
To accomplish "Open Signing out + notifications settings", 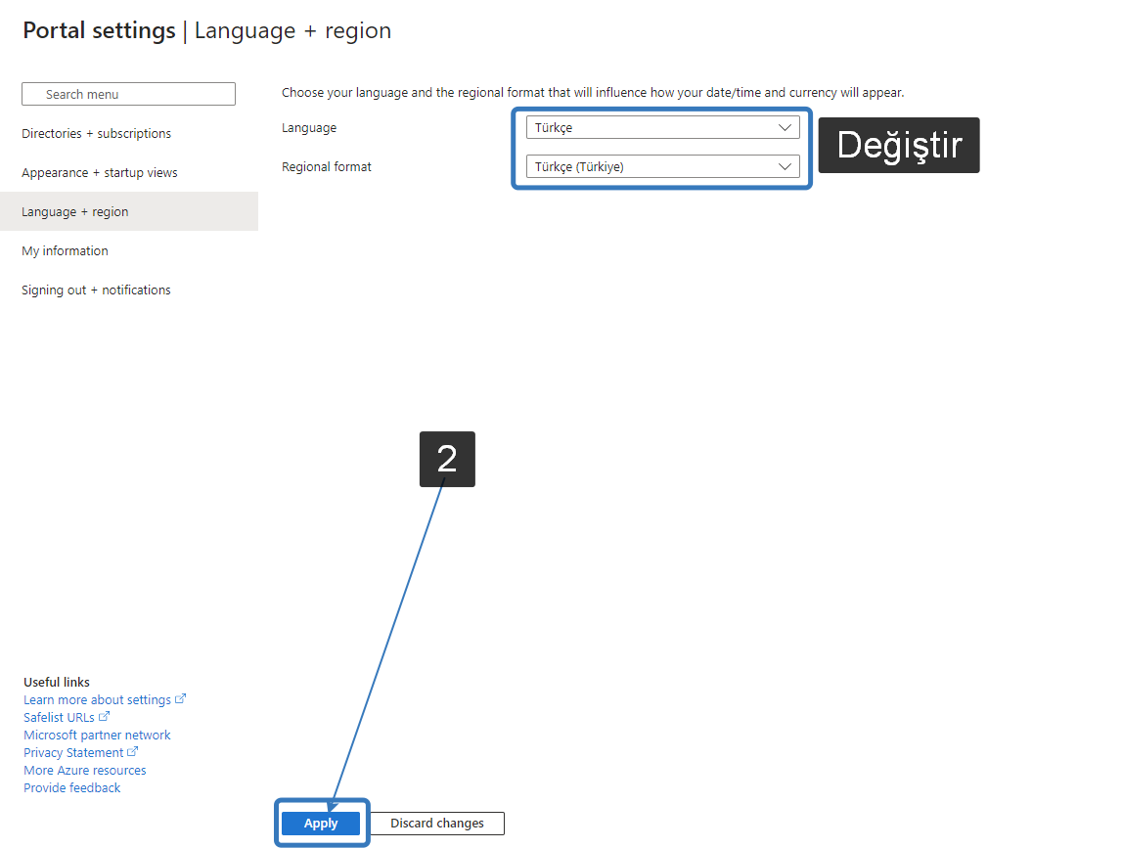I will coord(96,290).
